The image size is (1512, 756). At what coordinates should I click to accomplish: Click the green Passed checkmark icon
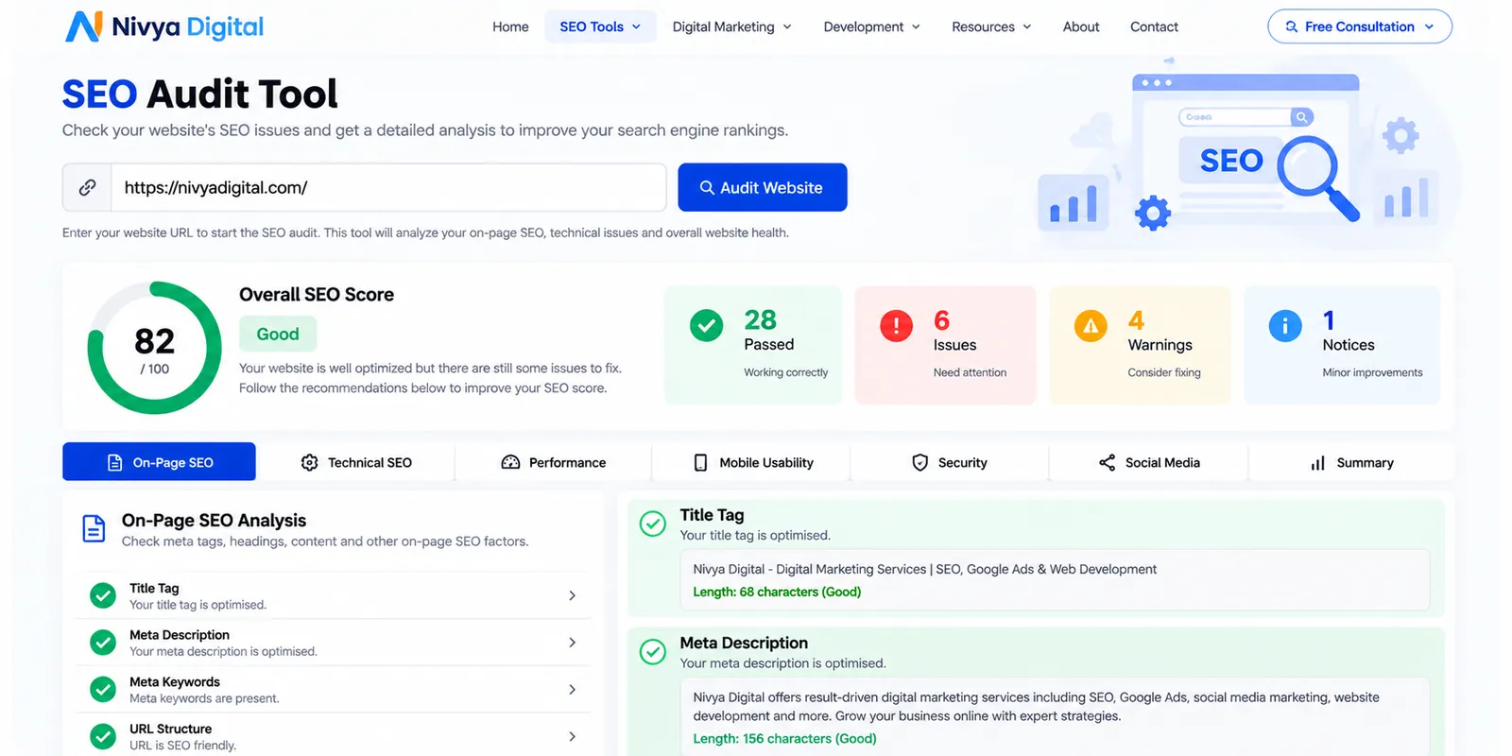coord(706,325)
